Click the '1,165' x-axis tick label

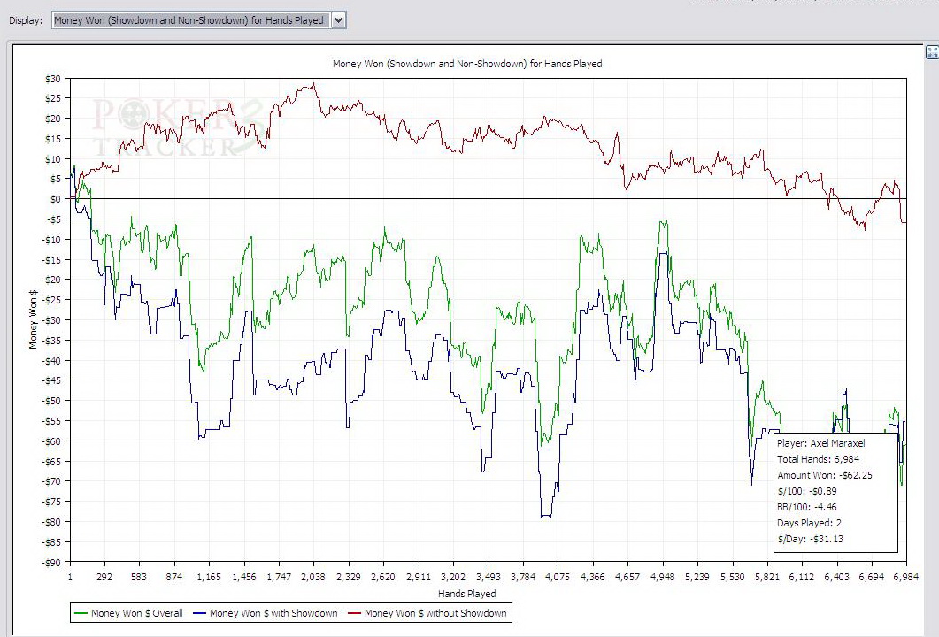[x=209, y=577]
